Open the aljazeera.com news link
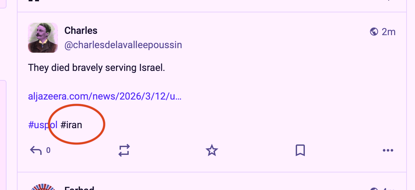This screenshot has height=190, width=415. point(105,96)
